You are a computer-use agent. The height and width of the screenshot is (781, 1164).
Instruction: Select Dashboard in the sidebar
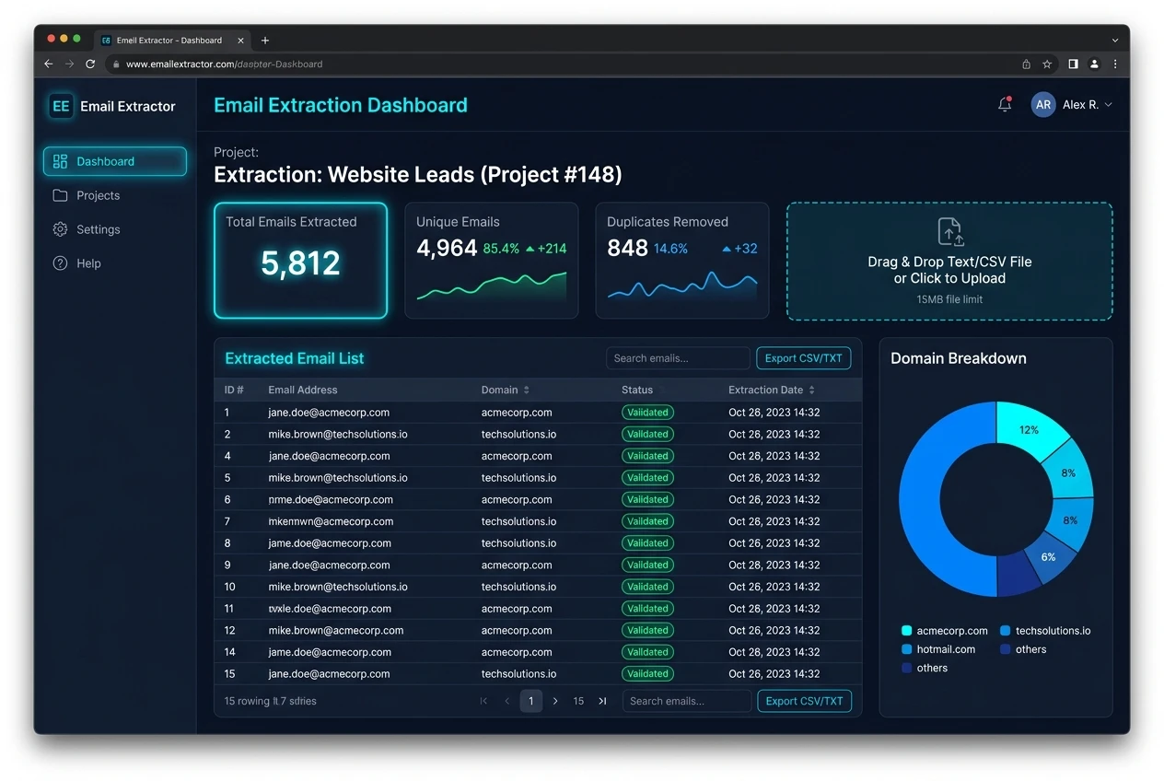(x=115, y=161)
